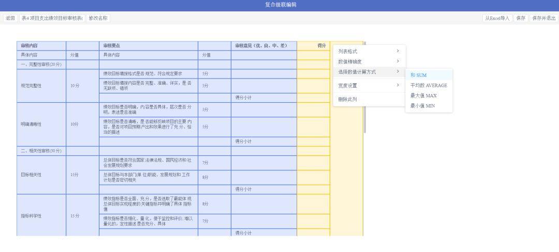
Task: Click the 一、完整性审核(20分) row cell
Action: tap(41, 65)
